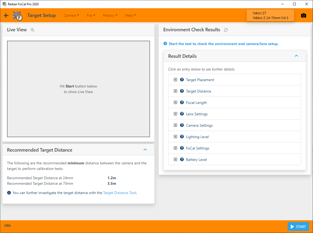
Task: Expand the Target Placement entry
Action: (176, 80)
